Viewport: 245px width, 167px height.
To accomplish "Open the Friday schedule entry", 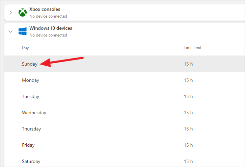I will [x=125, y=145].
